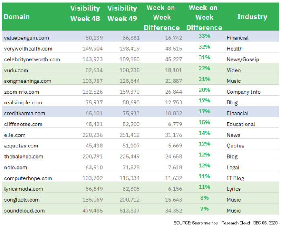Click the 10,832 difference value
The width and height of the screenshot is (281, 229).
tap(174, 113)
